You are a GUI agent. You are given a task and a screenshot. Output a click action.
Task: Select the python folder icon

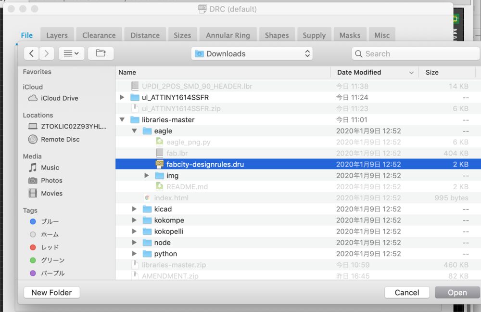point(147,254)
